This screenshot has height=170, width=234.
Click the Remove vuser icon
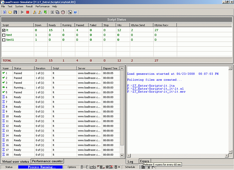pos(40,12)
